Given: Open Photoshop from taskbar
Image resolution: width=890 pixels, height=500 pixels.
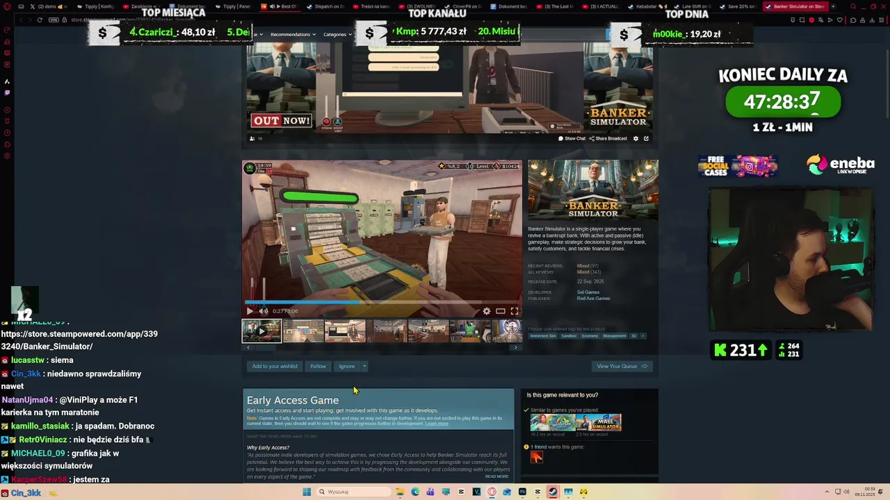Looking at the screenshot, I should (x=522, y=492).
